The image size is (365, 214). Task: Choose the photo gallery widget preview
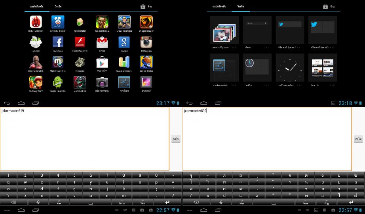(224, 31)
